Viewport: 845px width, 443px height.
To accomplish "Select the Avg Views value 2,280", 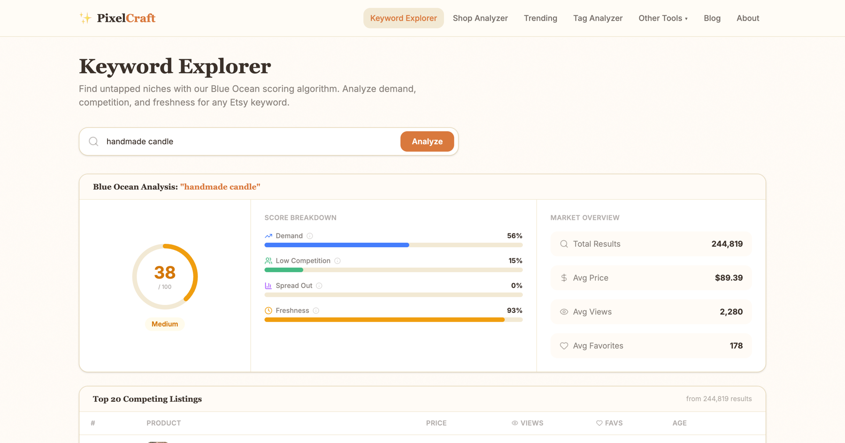I will (x=731, y=312).
